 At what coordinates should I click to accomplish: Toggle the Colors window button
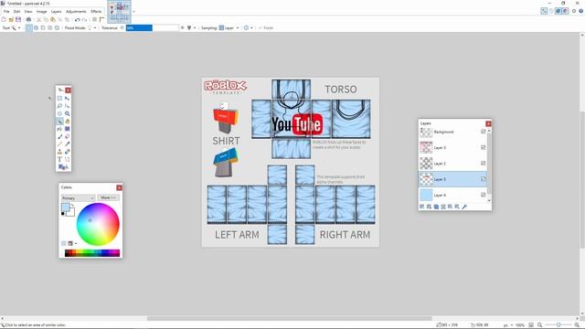point(565,11)
